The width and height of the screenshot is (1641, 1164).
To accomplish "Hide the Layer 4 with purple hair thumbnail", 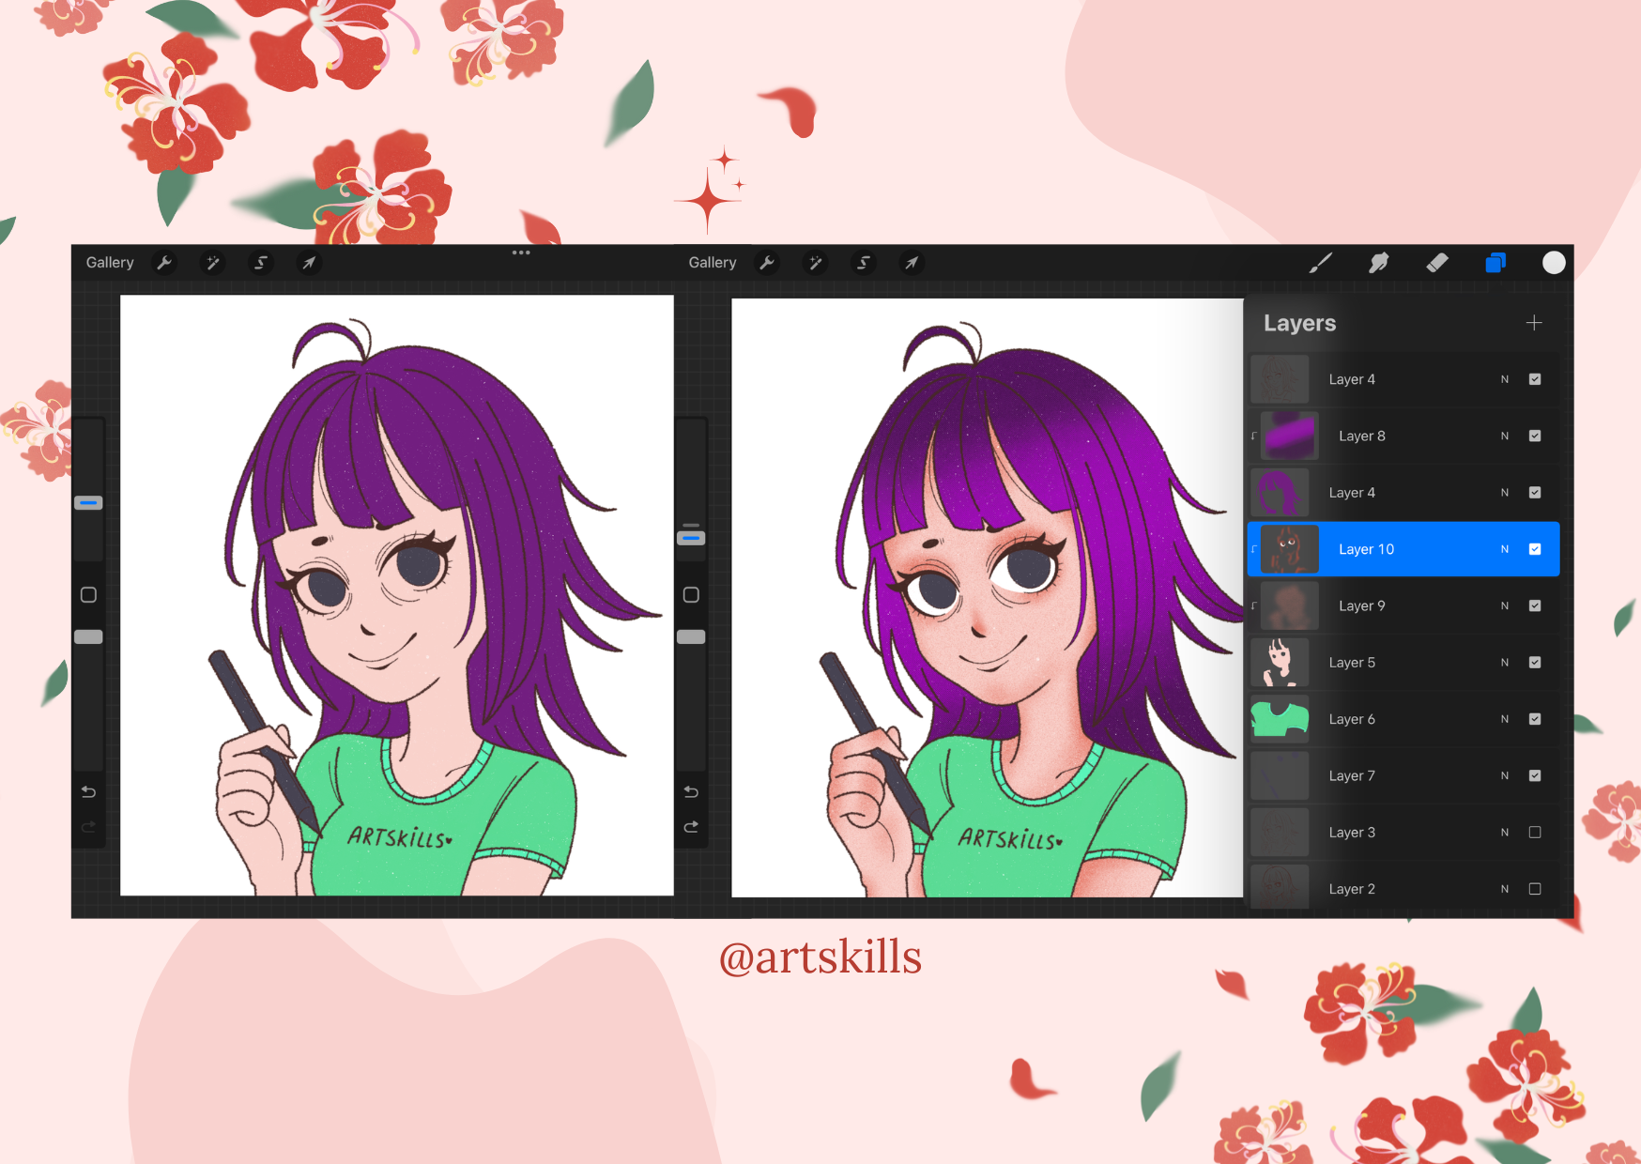I will [x=1535, y=493].
